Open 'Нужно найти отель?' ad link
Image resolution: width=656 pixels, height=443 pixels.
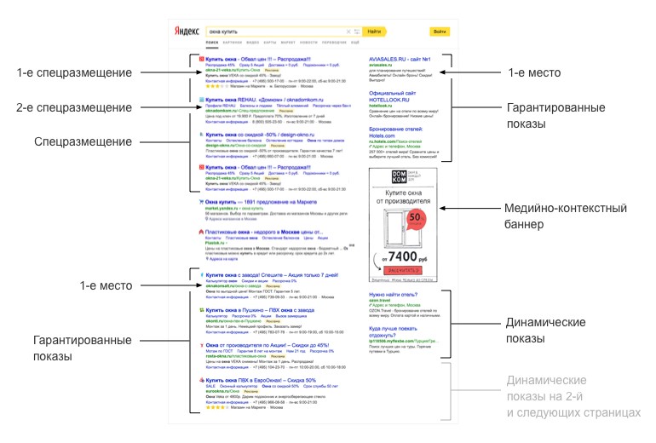click(394, 295)
